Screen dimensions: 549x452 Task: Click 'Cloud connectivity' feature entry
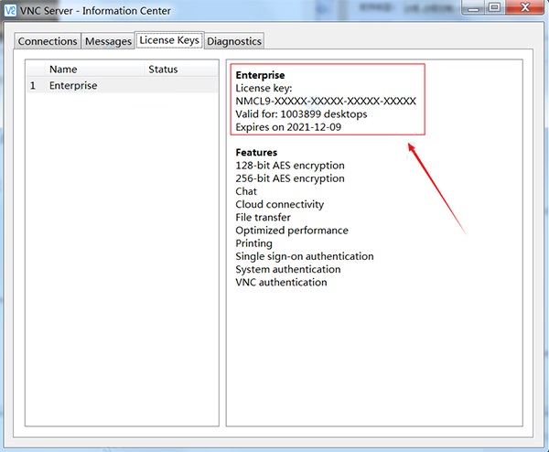(x=279, y=204)
